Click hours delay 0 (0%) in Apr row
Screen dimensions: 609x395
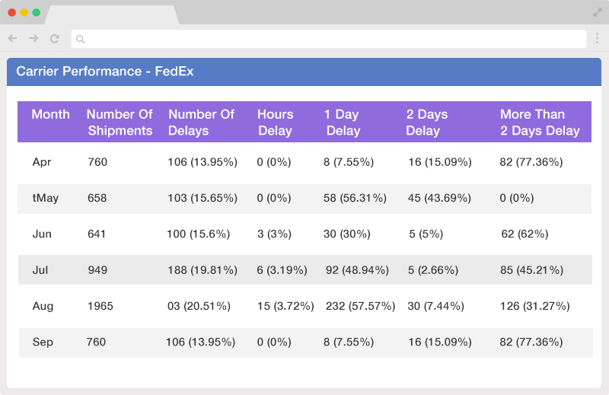pos(274,162)
